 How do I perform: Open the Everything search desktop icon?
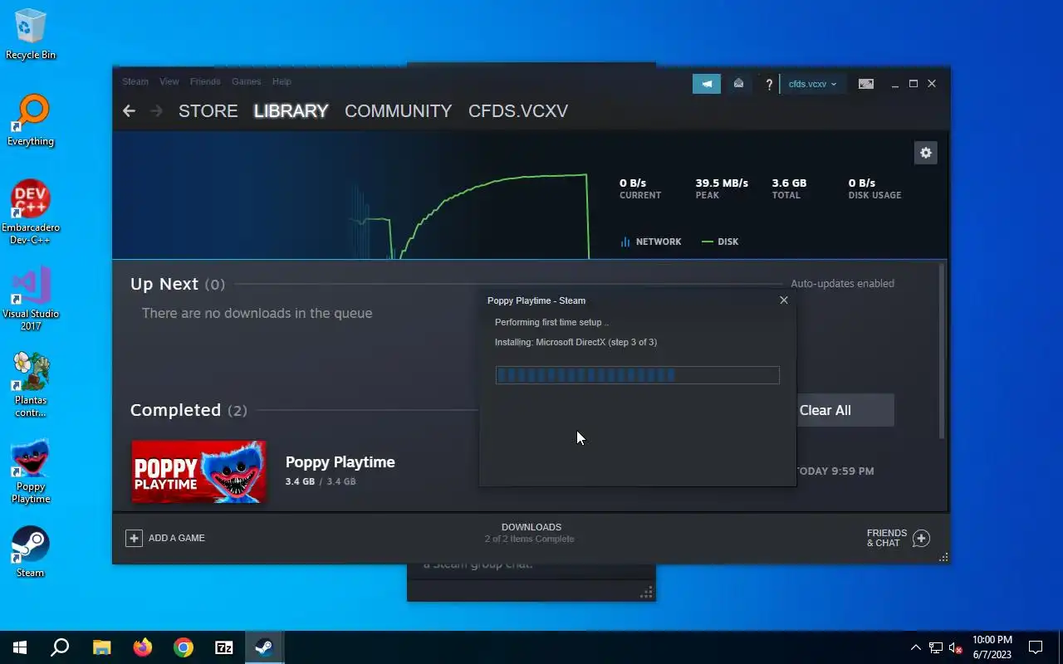[x=31, y=121]
